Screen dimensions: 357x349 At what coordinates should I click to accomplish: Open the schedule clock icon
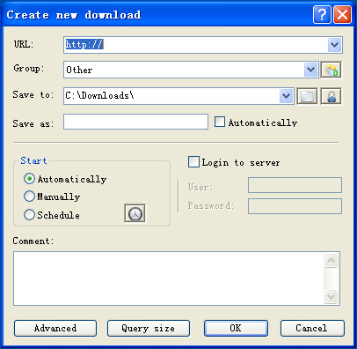tap(135, 213)
